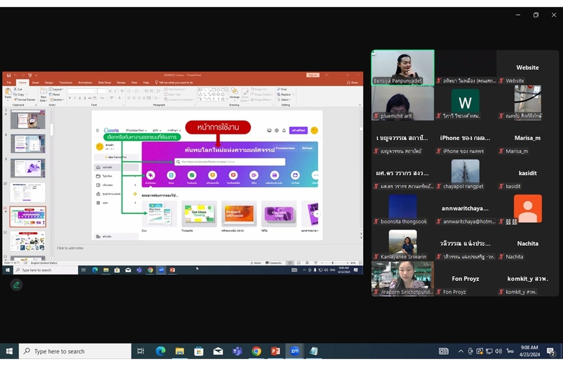The height and width of the screenshot is (366, 563).
Task: Click the Ribbon Display Options icon in PowerPoint
Action: coord(327,75)
